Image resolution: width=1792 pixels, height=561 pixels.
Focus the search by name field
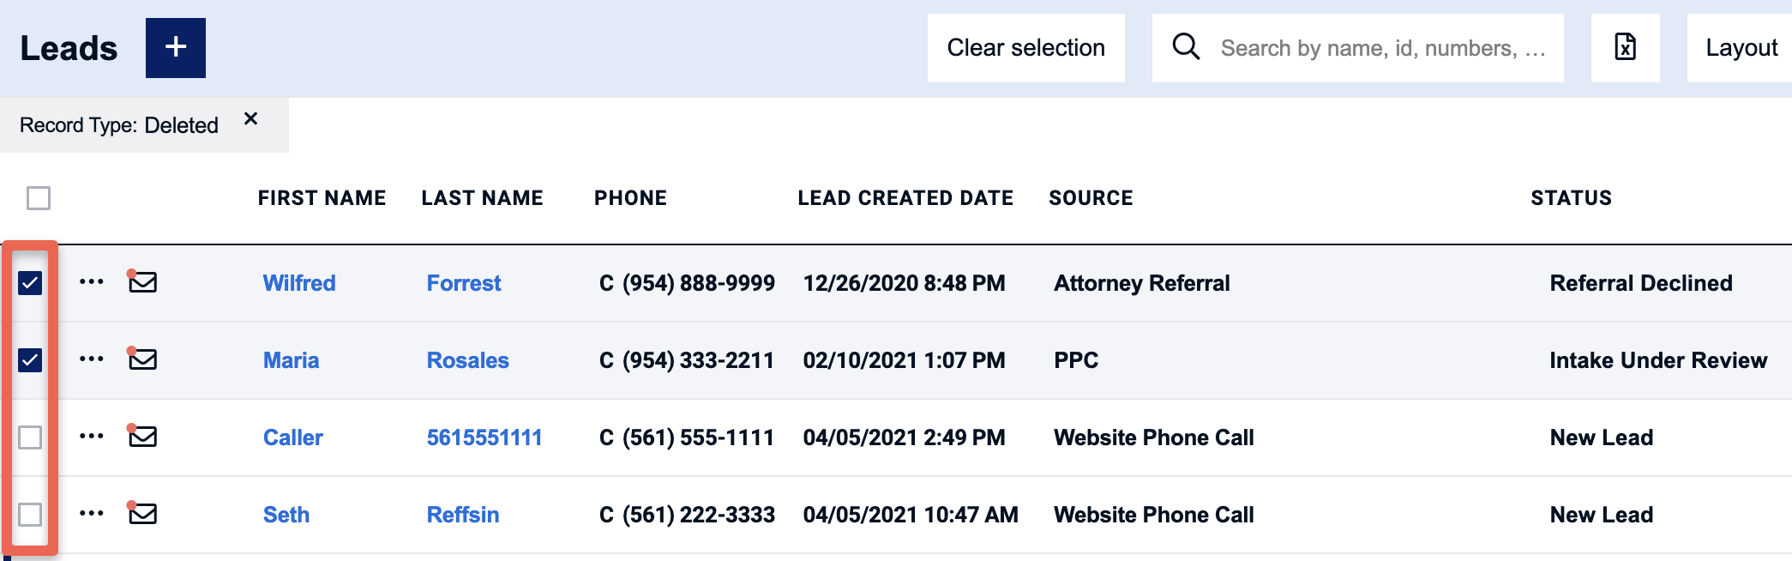[1383, 48]
